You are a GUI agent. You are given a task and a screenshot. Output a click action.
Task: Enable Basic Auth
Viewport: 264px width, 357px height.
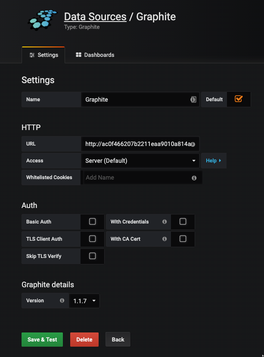tap(92, 222)
